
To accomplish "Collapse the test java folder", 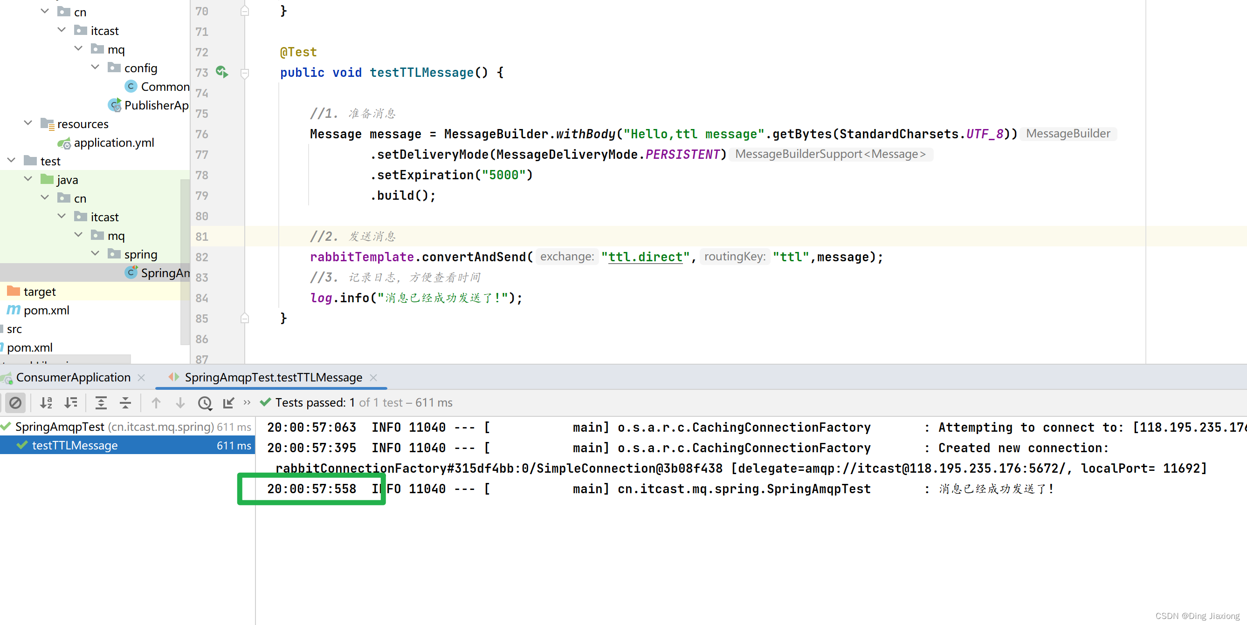I will pos(28,179).
